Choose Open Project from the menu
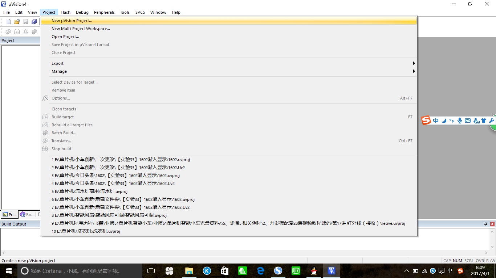 pyautogui.click(x=229, y=37)
